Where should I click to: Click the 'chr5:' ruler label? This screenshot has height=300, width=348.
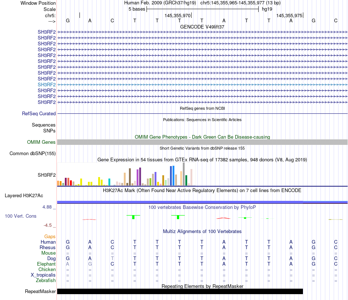click(50, 15)
